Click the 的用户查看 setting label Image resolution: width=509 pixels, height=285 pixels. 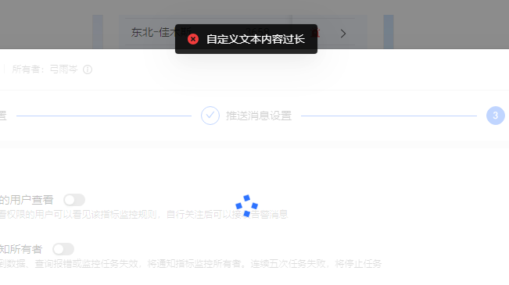[27, 200]
